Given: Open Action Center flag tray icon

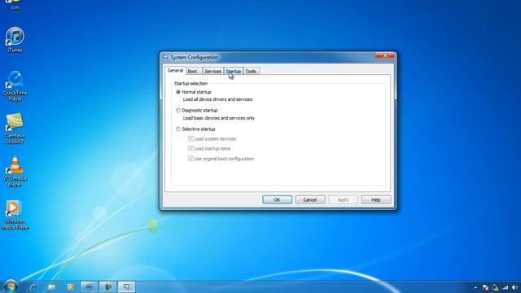Looking at the screenshot, I should pyautogui.click(x=485, y=287).
